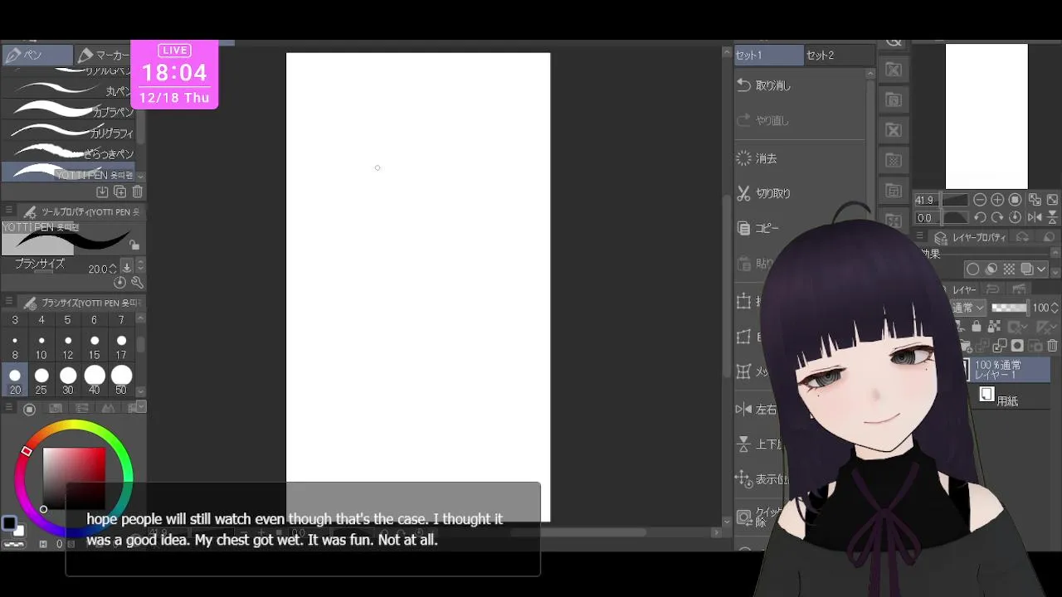Image resolution: width=1062 pixels, height=597 pixels.
Task: Click the brush size stepper arrows
Action: (x=113, y=269)
